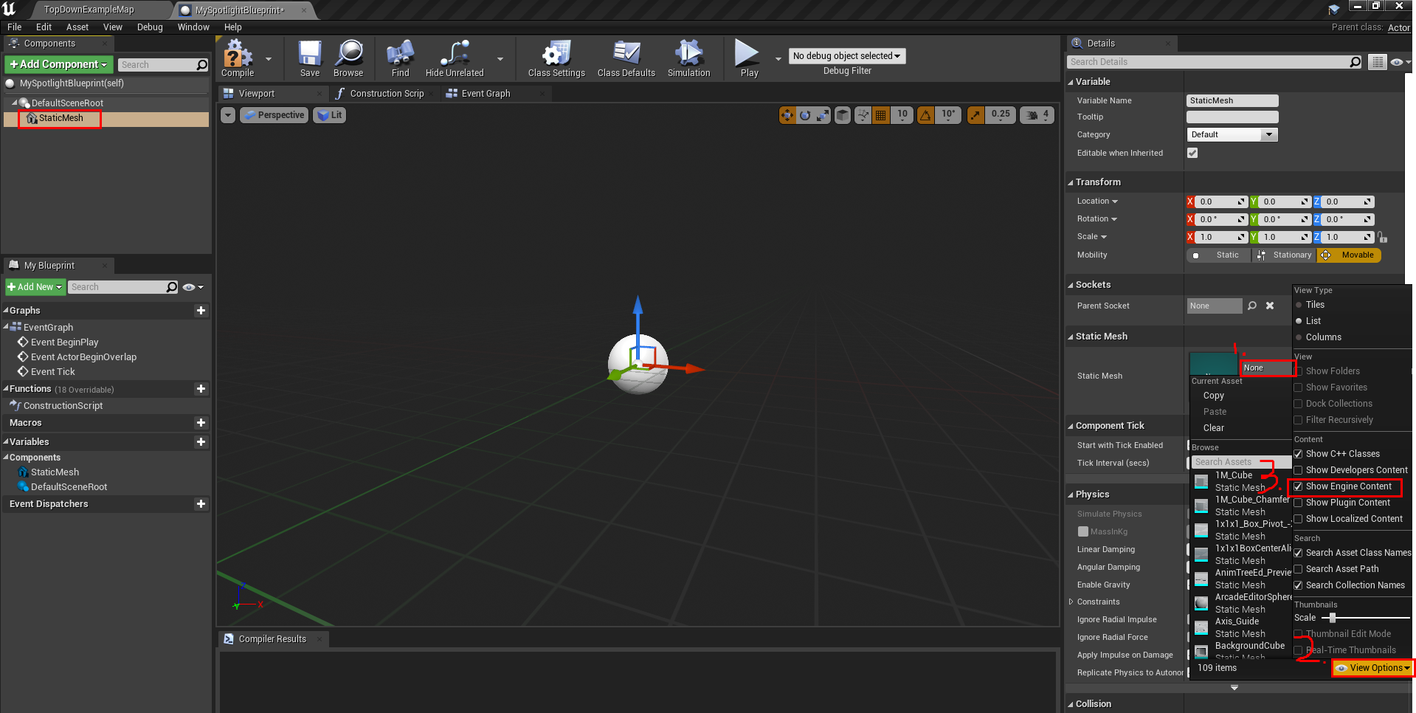Enable Show Plugin Content
This screenshot has width=1416, height=713.
click(x=1298, y=503)
